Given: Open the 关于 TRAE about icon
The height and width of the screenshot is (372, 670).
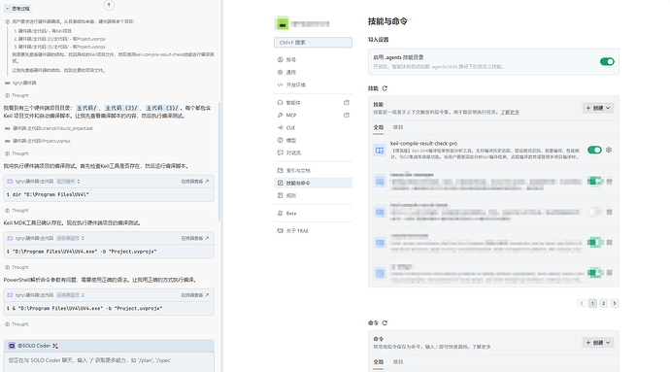Looking at the screenshot, I should 281,231.
